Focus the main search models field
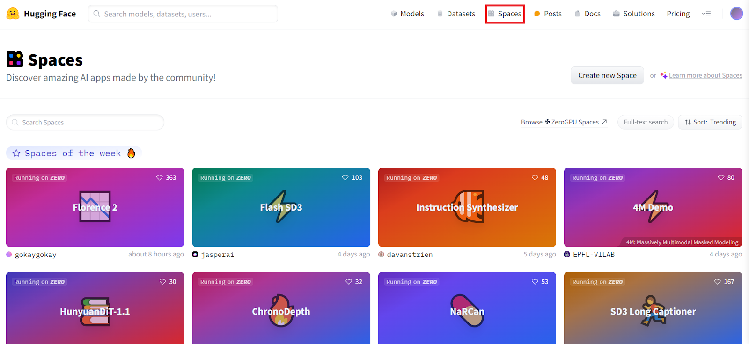The width and height of the screenshot is (749, 344). coord(183,14)
